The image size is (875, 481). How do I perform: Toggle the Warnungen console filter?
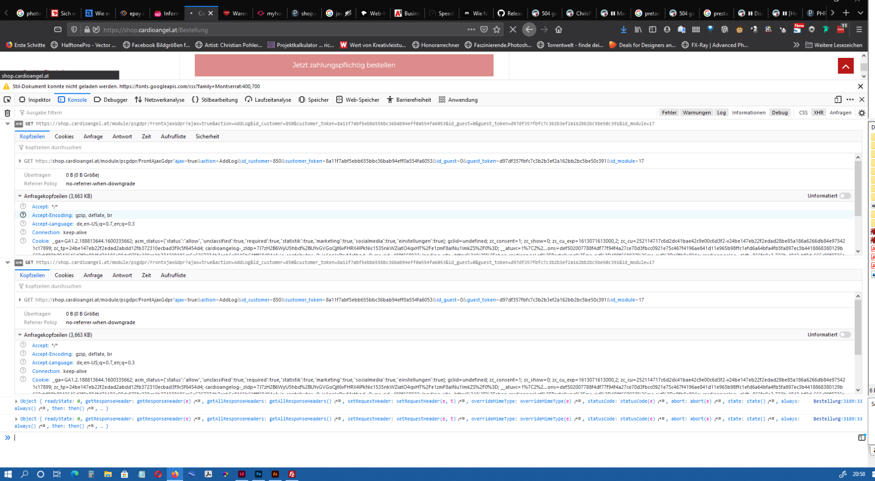point(696,113)
